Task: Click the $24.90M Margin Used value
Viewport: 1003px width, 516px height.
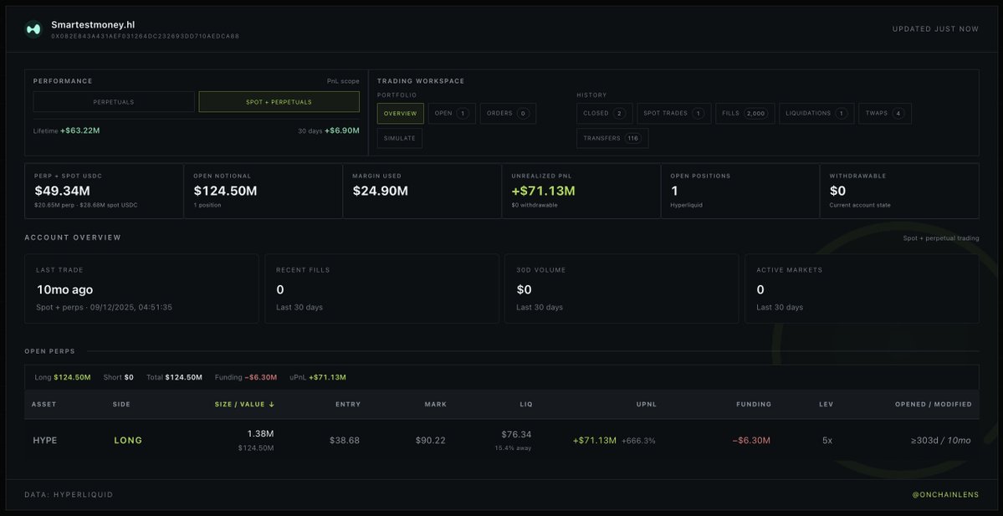Action: pos(380,191)
